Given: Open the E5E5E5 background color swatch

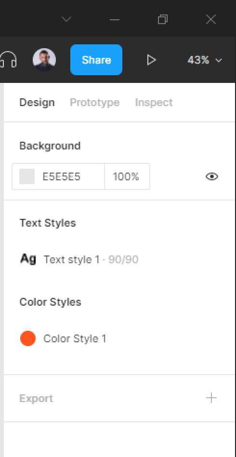Looking at the screenshot, I should point(27,176).
